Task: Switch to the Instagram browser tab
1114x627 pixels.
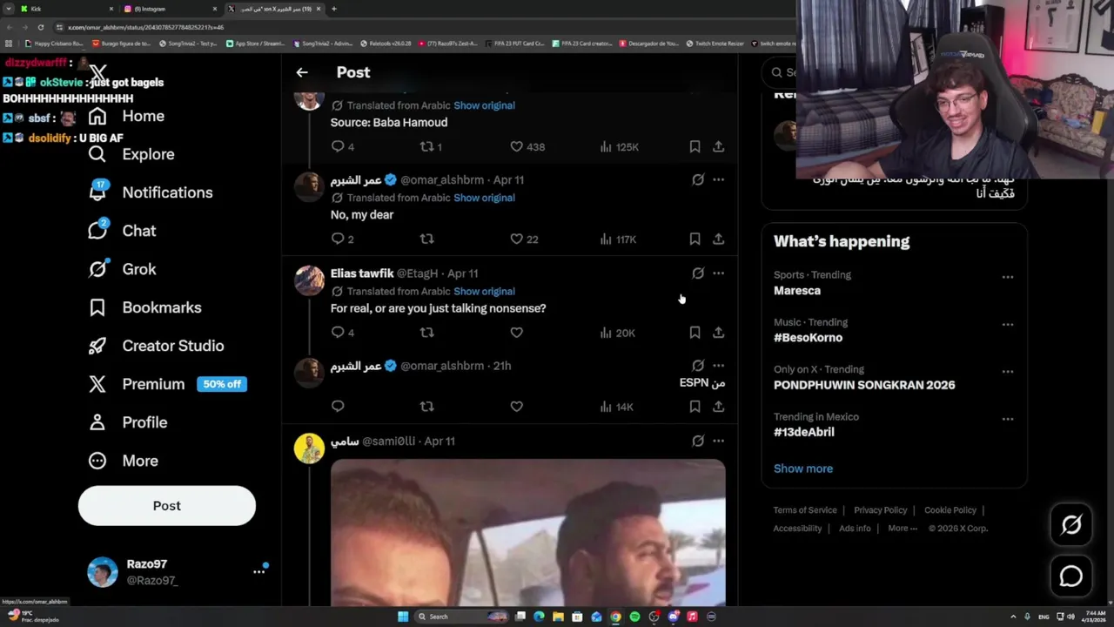Action: click(168, 9)
